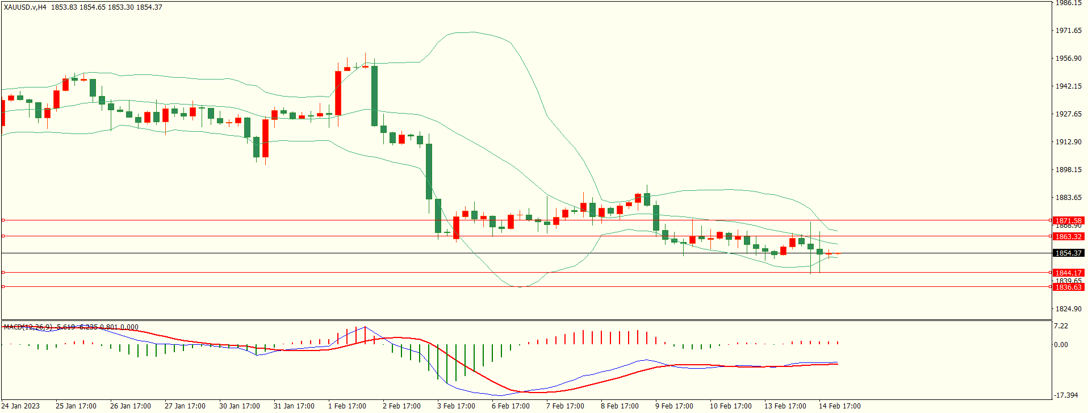Screen dimensions: 1088x413
Task: Click the -17.394 MACD scale value
Action: point(1066,395)
